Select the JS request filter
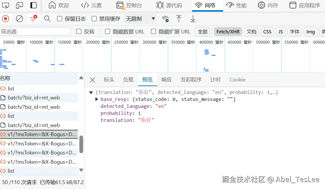 point(281,32)
